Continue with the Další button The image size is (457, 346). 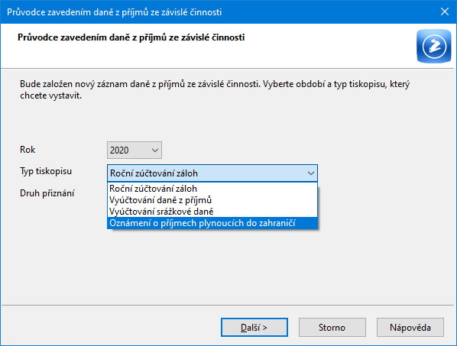(254, 328)
